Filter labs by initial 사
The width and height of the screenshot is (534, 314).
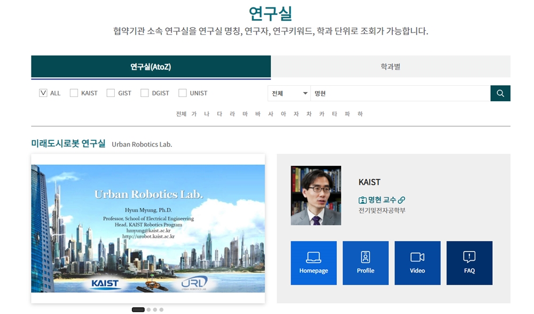pos(271,114)
